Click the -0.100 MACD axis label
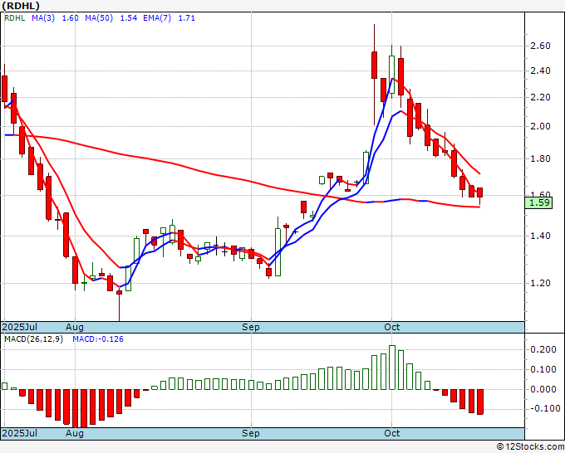The height and width of the screenshot is (453, 565). [543, 409]
